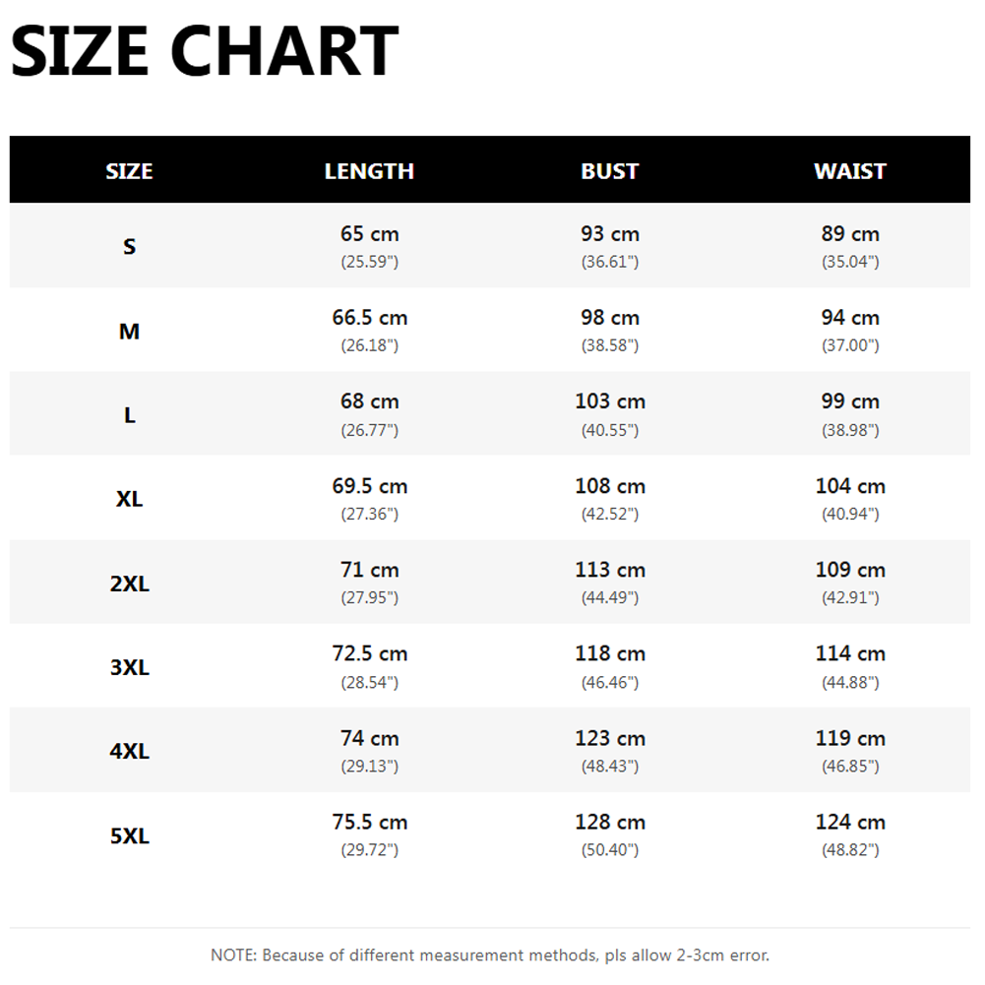Click the L size row label
This screenshot has width=985, height=985.
130,415
